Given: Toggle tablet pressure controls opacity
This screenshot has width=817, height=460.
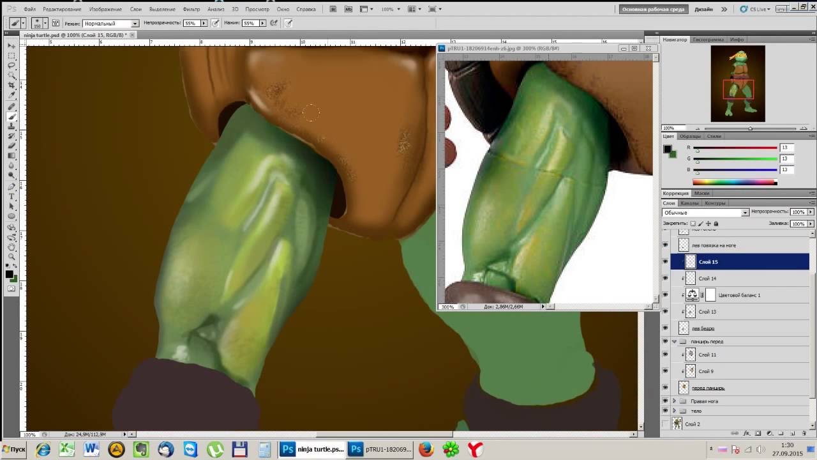Looking at the screenshot, I should [x=216, y=23].
